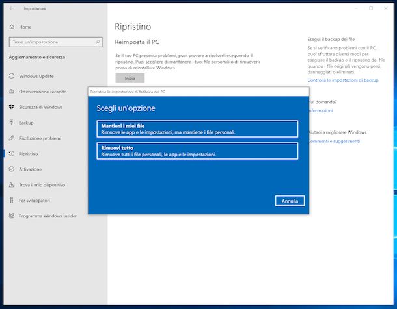Select Ripristino label in sidebar
Screen dimensions: 397x309
click(x=29, y=154)
